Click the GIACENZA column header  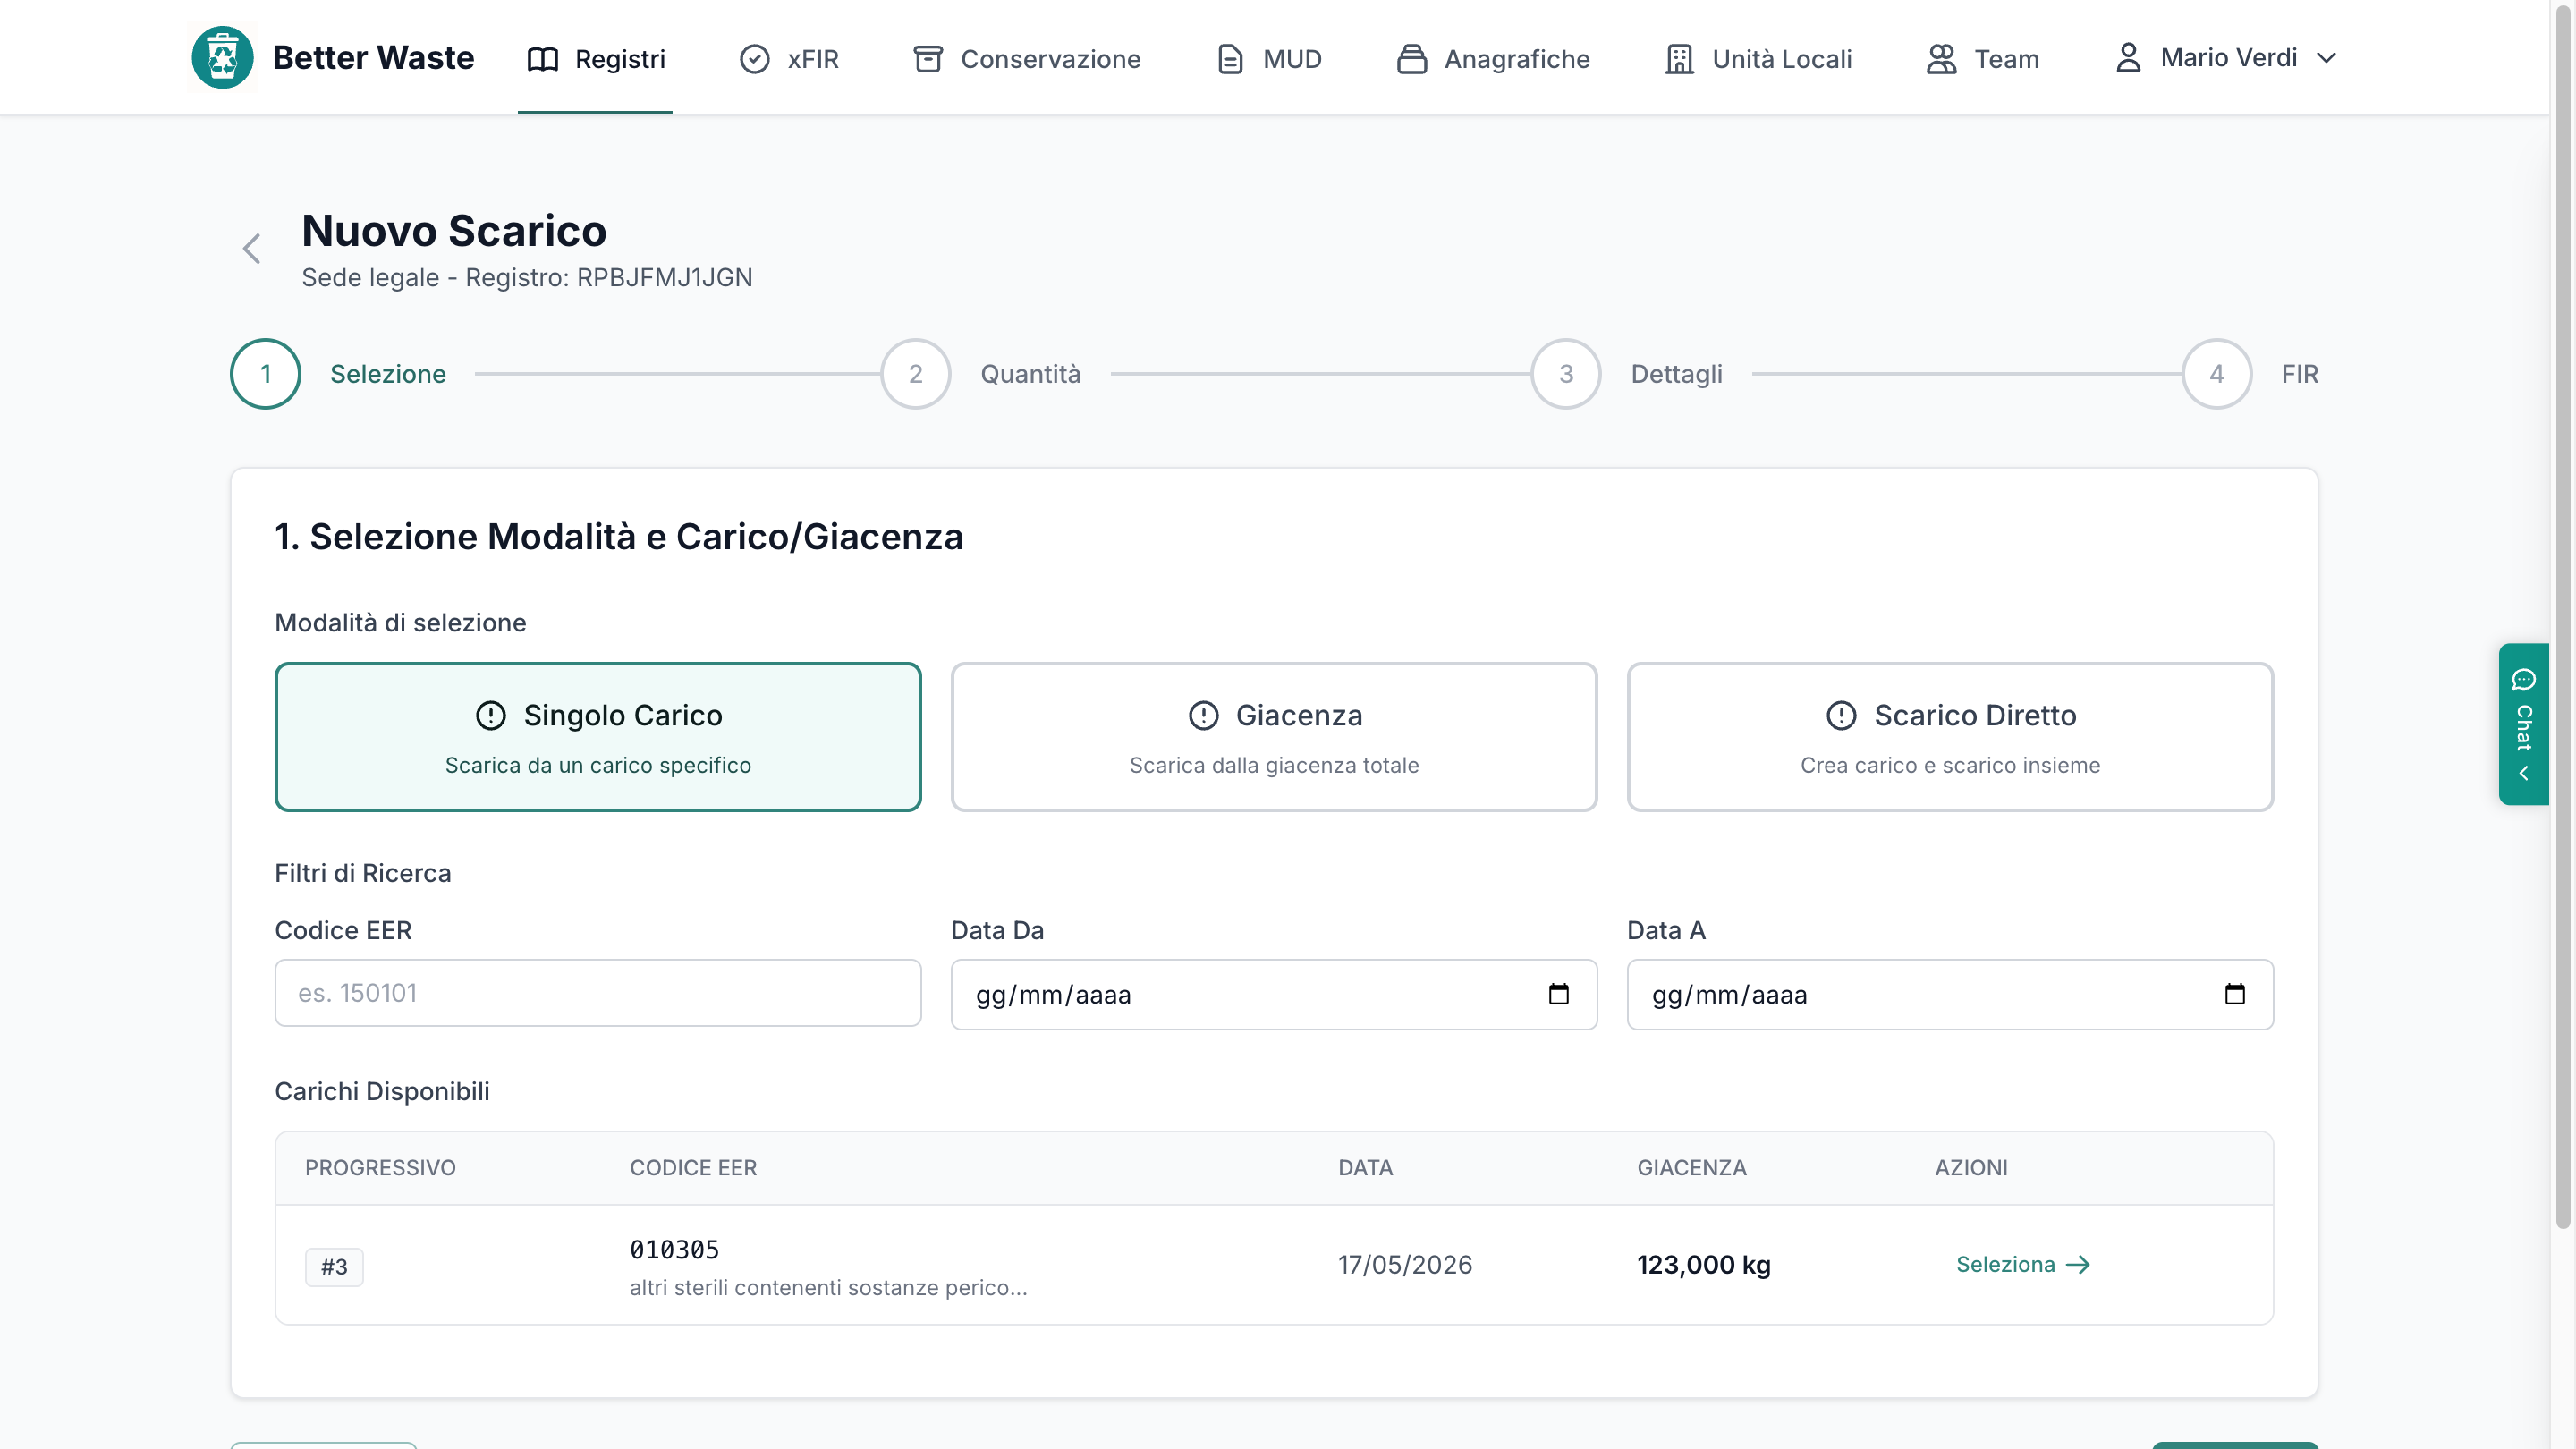(x=1692, y=1168)
